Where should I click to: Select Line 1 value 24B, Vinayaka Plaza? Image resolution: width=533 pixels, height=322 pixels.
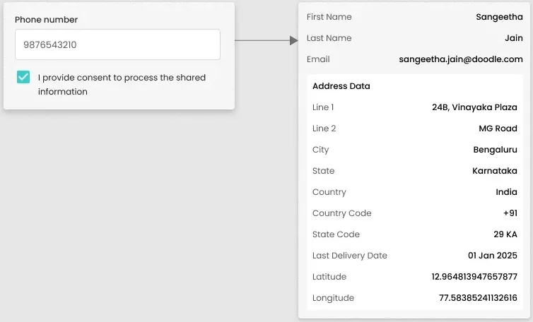474,107
